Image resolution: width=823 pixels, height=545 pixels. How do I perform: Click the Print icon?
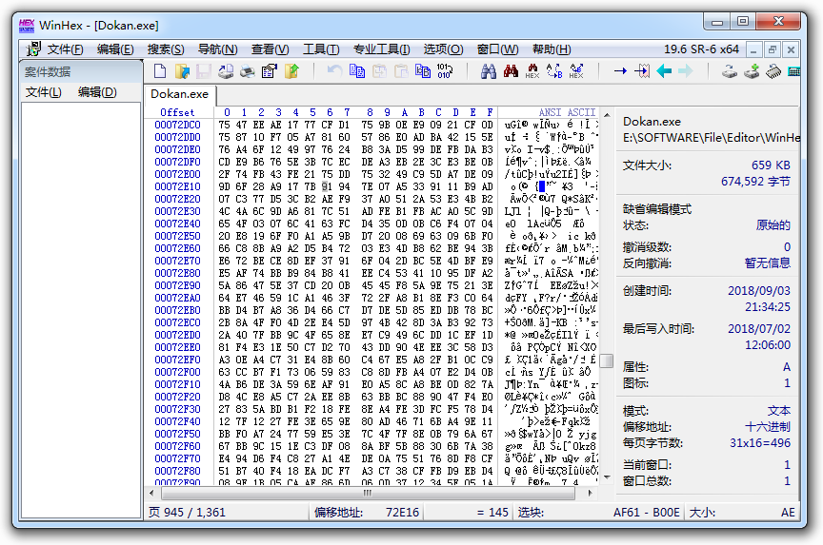point(248,70)
